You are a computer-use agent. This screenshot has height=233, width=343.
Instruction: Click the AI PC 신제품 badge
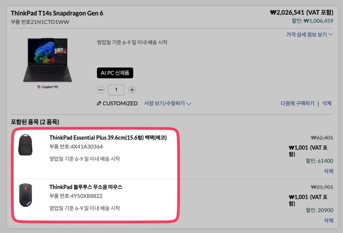pos(115,73)
